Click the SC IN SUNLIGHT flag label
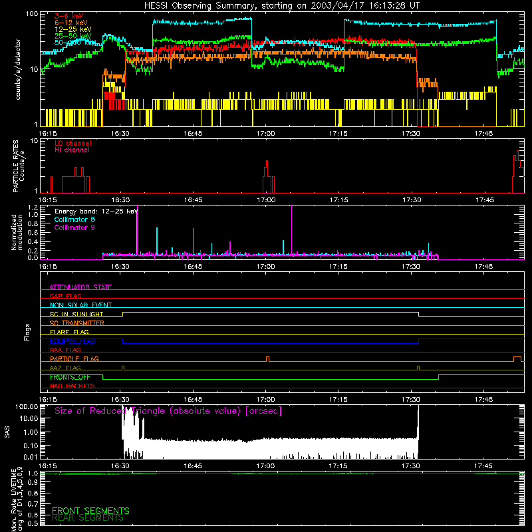This screenshot has width=532, height=532. (76, 314)
